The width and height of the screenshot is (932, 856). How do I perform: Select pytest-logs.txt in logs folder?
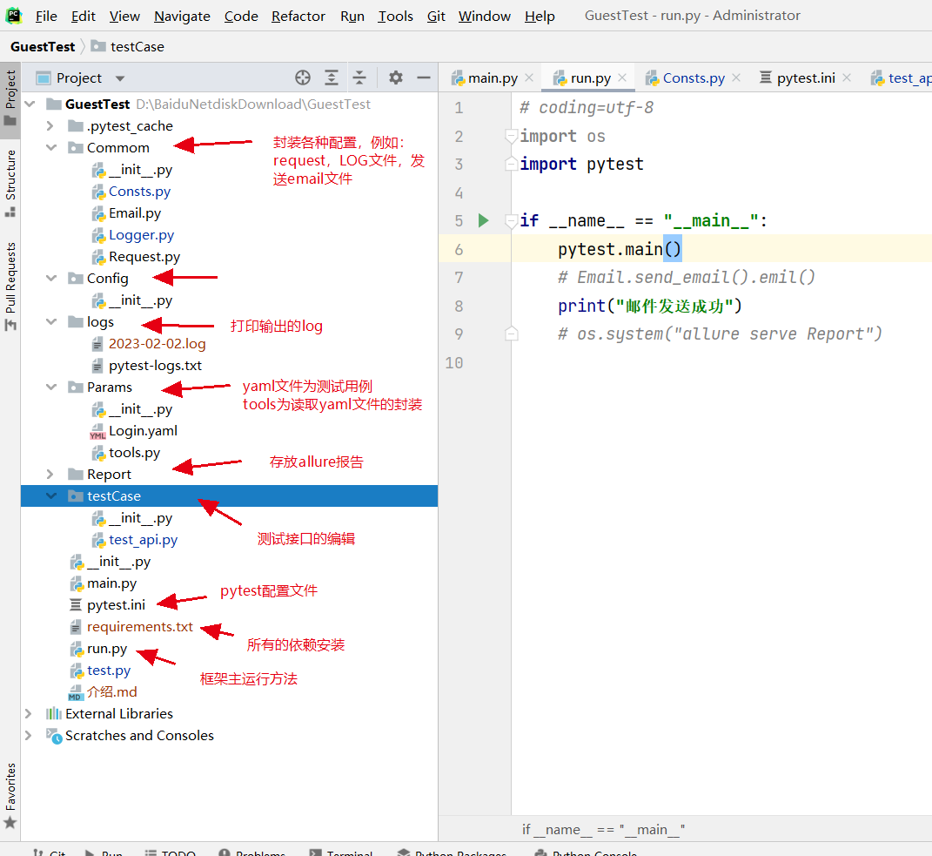point(155,365)
